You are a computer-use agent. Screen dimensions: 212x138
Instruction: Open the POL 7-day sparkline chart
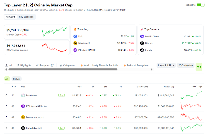coord(191,106)
